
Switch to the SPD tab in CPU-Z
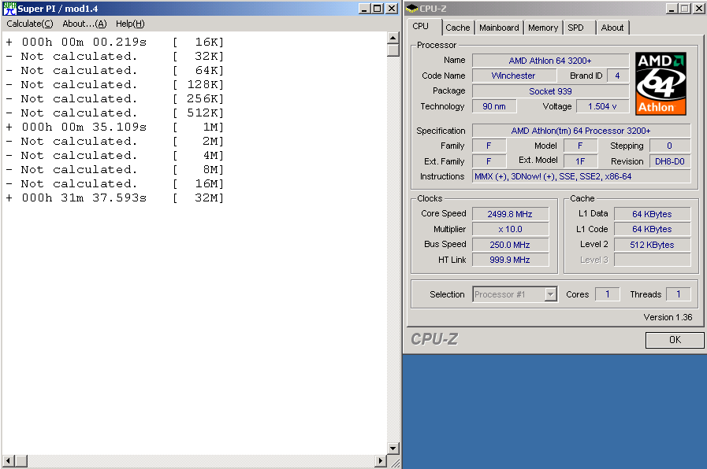575,28
